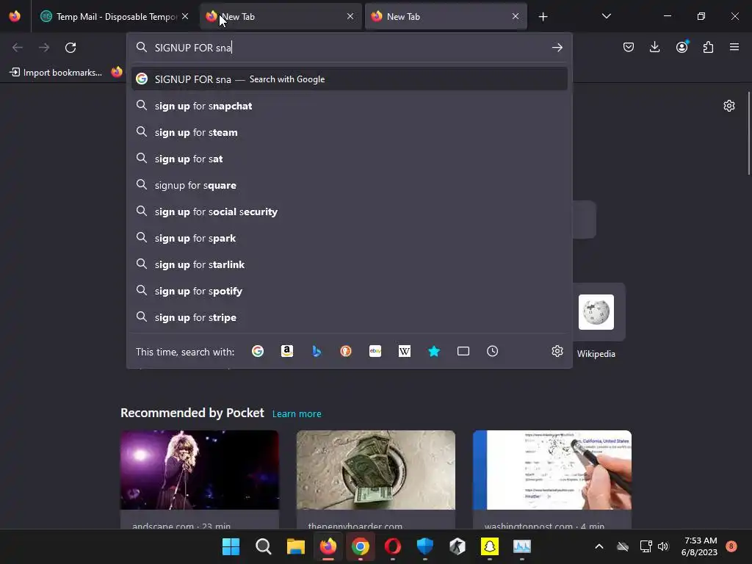The image size is (752, 564).
Task: Open File Explorer from taskbar
Action: pos(295,546)
